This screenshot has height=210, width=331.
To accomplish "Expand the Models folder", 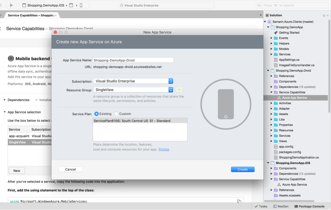I will pos(271,49).
